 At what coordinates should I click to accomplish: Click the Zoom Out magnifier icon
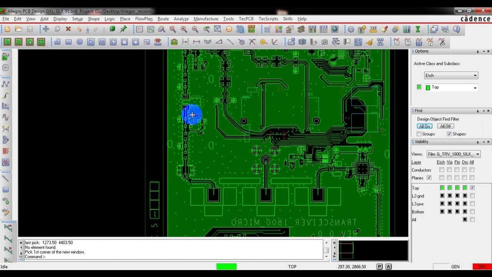195,29
